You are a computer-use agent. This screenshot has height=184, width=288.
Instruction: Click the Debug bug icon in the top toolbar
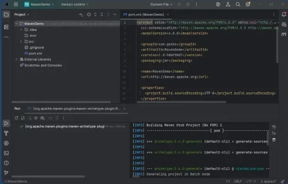click(188, 4)
